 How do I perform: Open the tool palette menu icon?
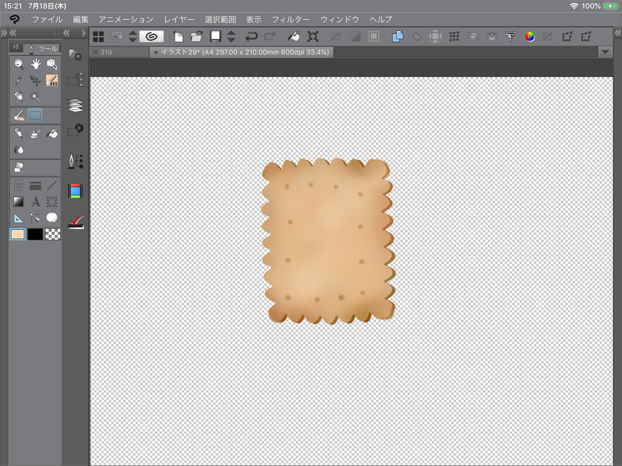click(16, 47)
